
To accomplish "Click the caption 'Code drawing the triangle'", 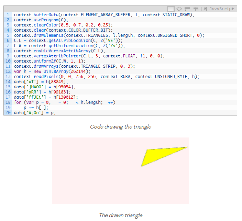I will click(x=121, y=127).
